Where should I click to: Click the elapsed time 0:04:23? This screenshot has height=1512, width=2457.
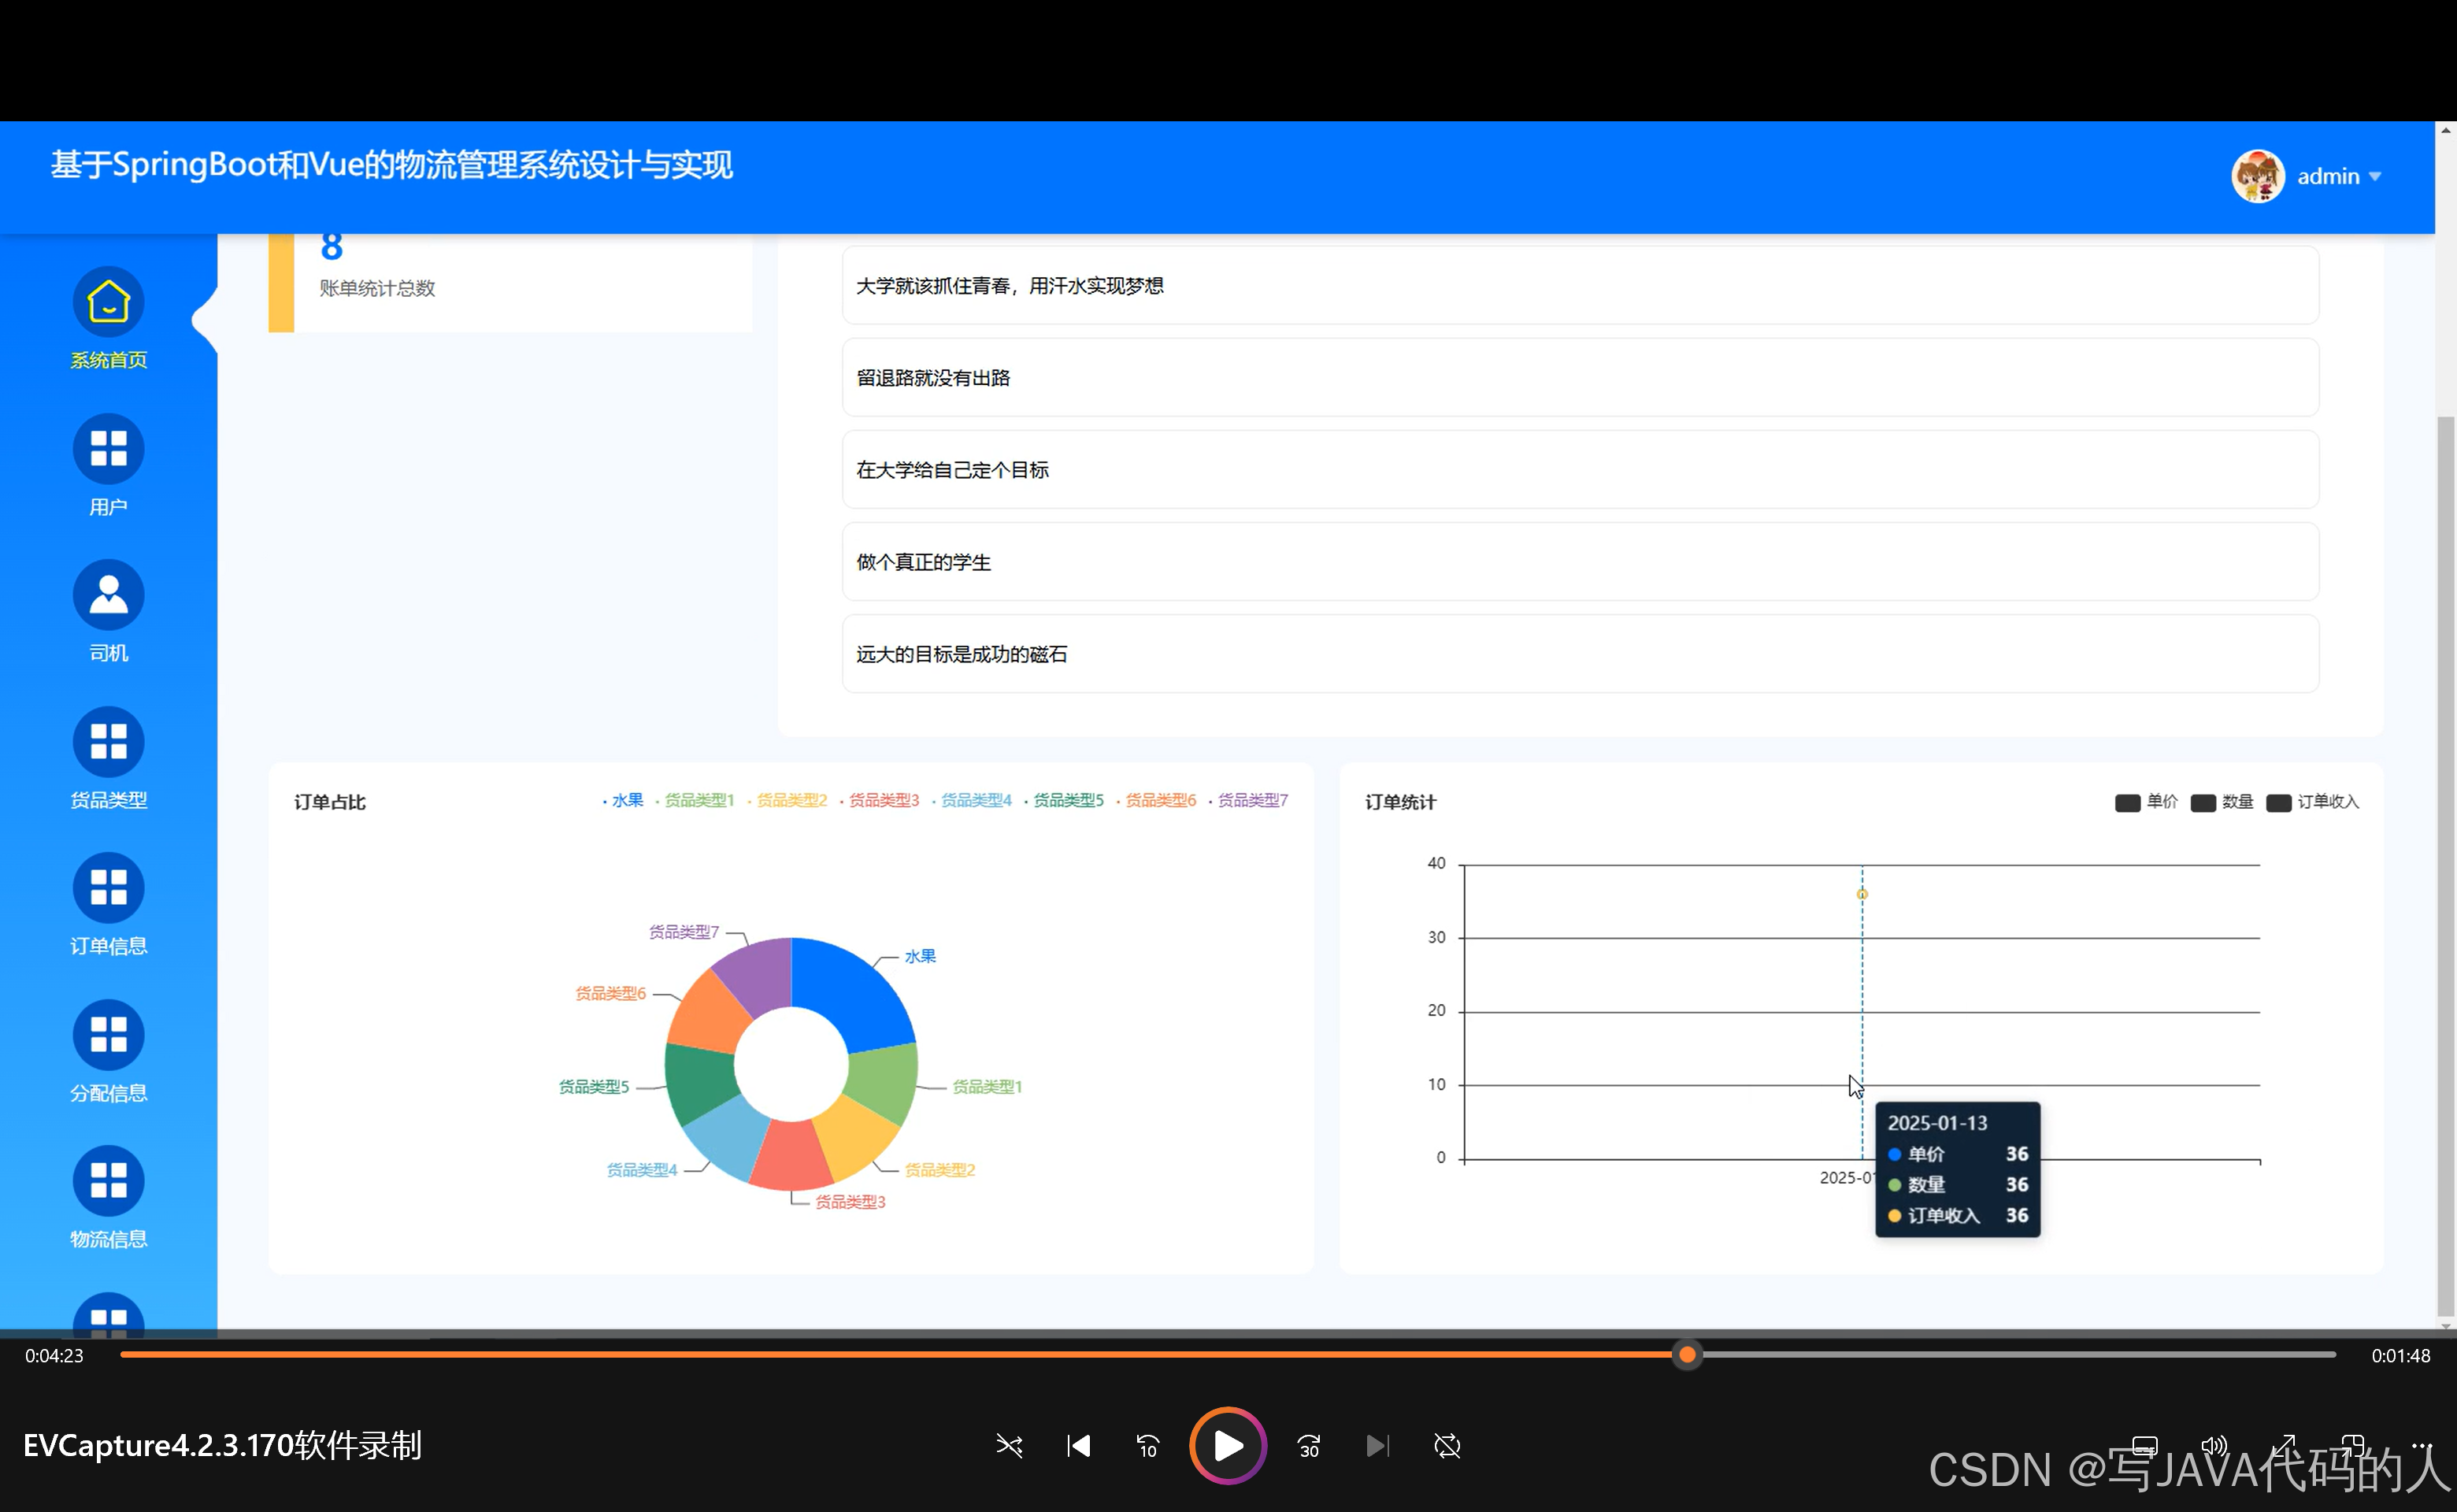(x=54, y=1356)
